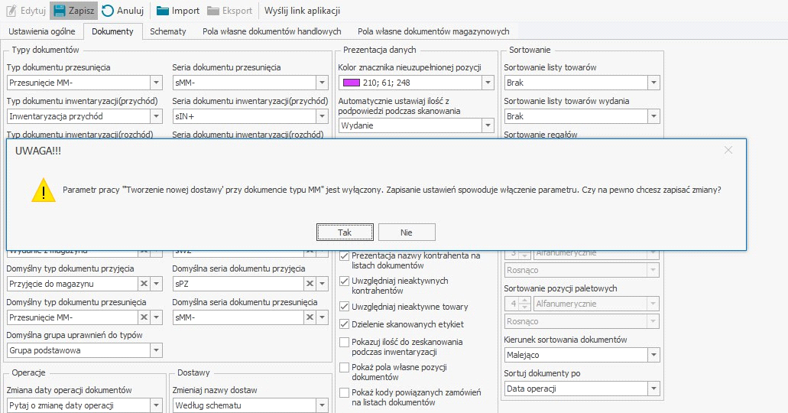This screenshot has width=788, height=413.
Task: Click the Grupa podstawowa field
Action: coord(79,350)
